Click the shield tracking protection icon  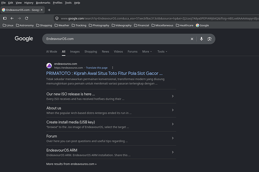(57, 18)
